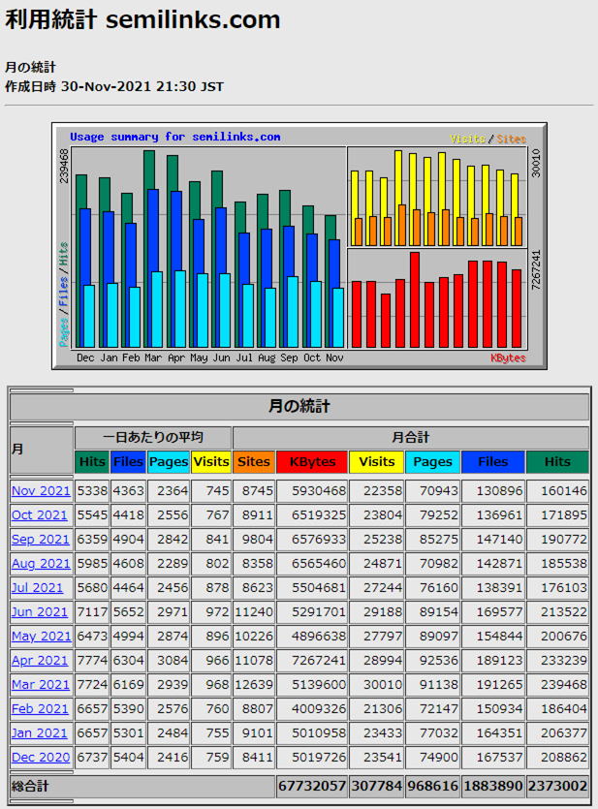Go to the Jan 2021 report
Viewport: 598px width, 809px height.
click(40, 733)
